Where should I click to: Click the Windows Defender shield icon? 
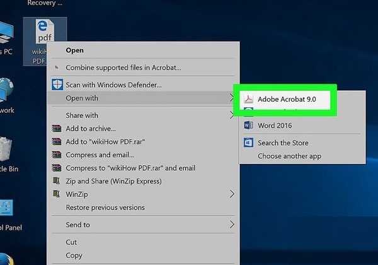[57, 85]
